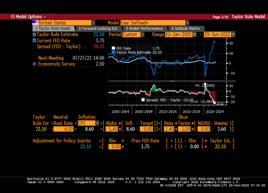The height and width of the screenshot is (193, 268).
Task: Click the Spread FED - Taylor legend marker
Action: (143, 99)
